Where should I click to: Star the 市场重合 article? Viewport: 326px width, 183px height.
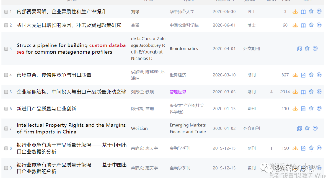[311, 75]
